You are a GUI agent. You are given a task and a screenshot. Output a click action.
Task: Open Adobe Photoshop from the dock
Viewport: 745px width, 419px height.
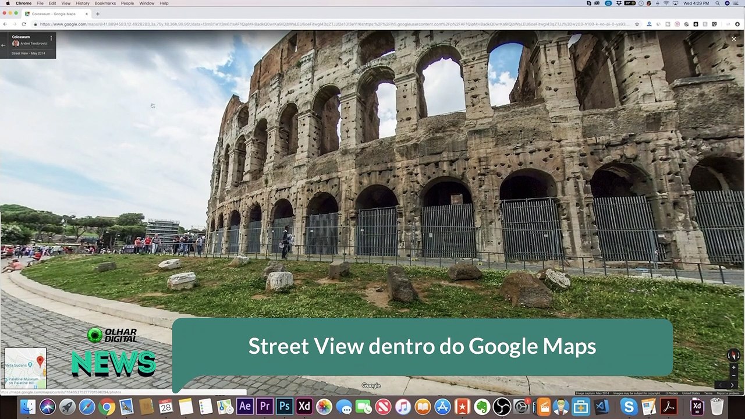(285, 406)
